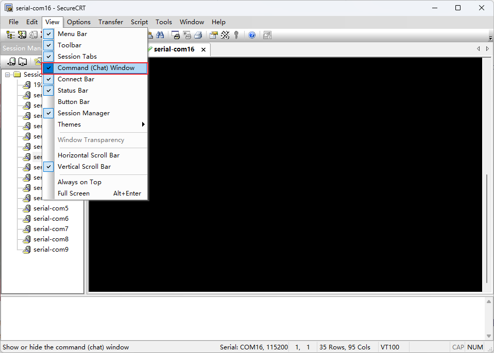
Task: Select serial-com5 in the session tree
Action: (51, 208)
